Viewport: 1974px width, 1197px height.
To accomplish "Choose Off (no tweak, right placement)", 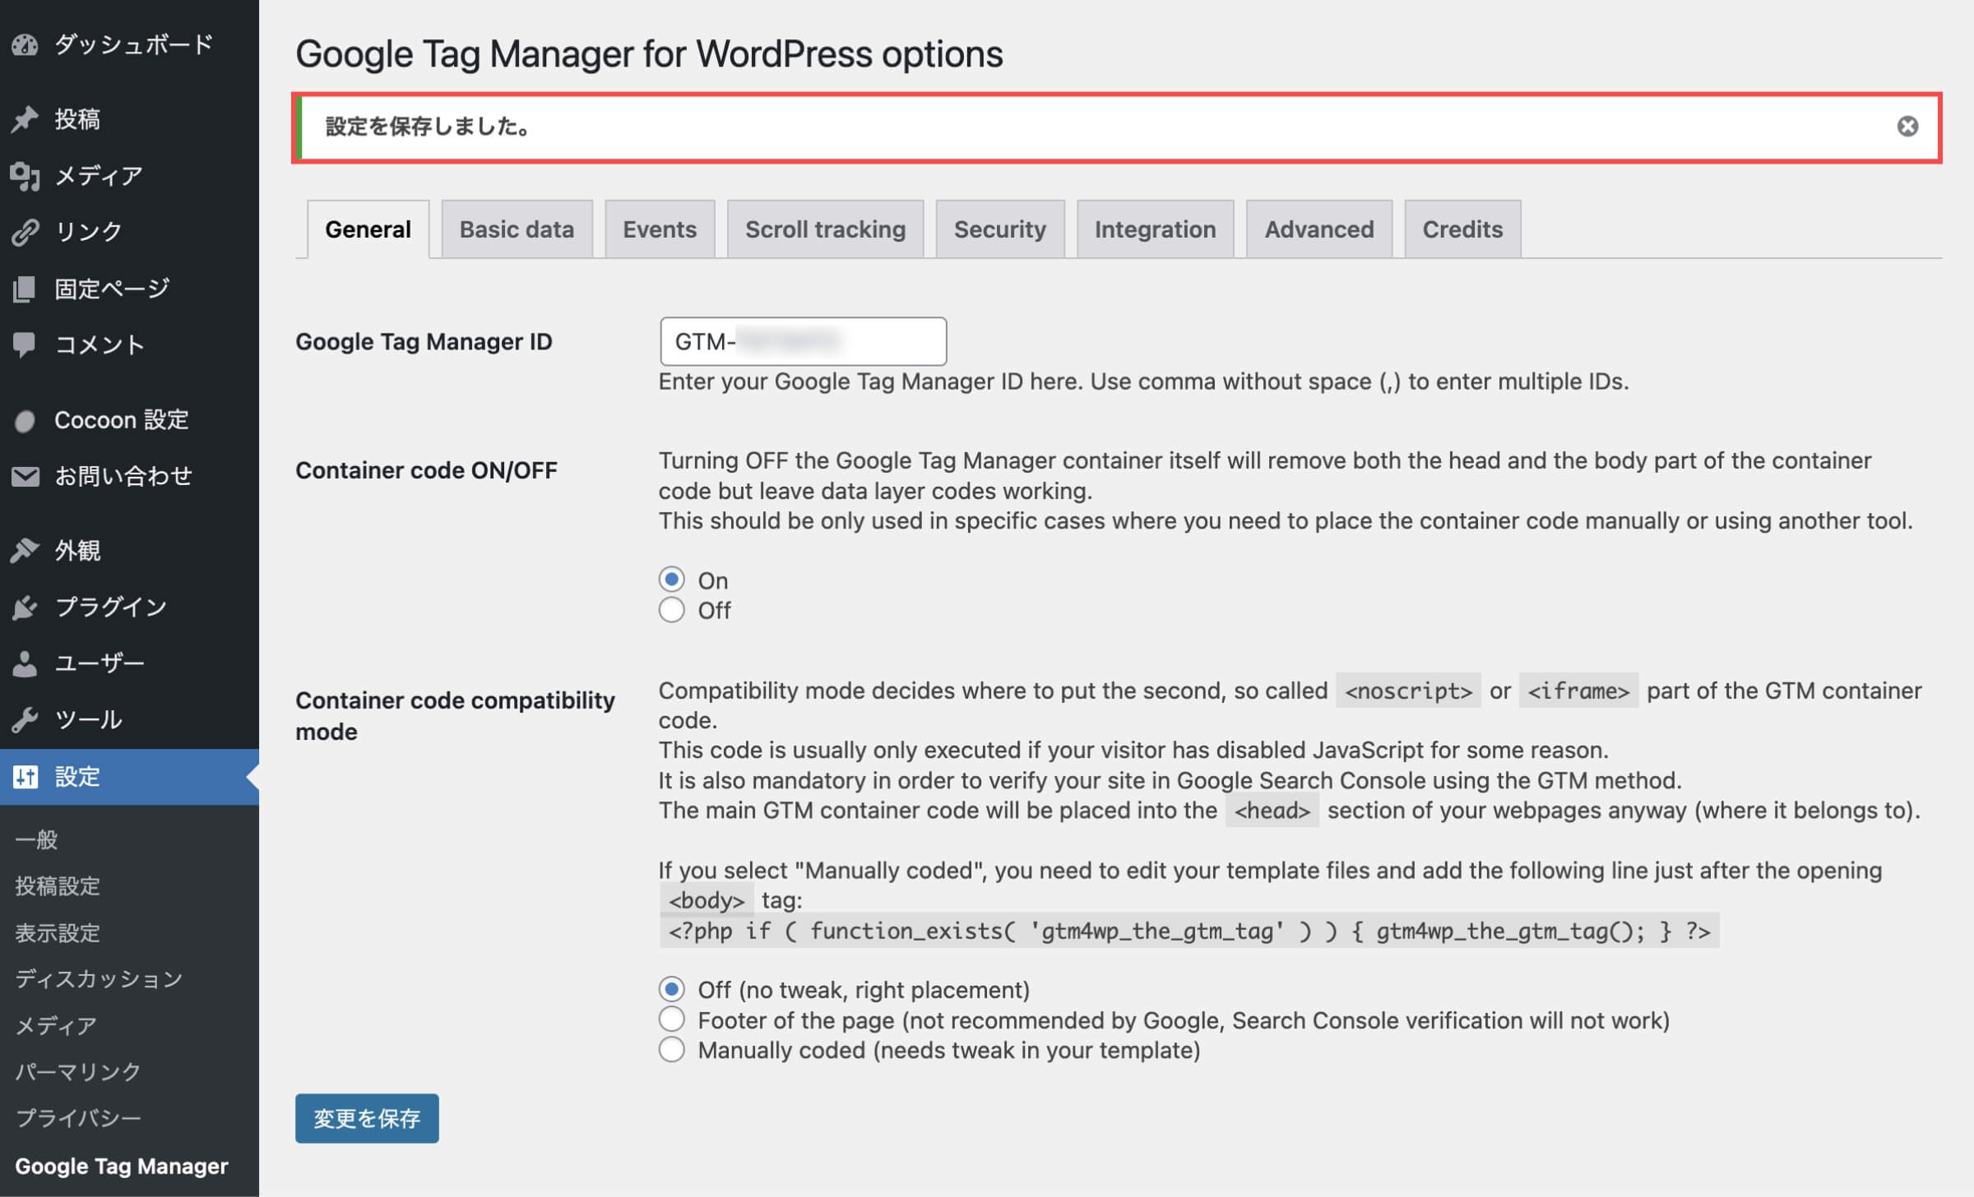I will [672, 989].
